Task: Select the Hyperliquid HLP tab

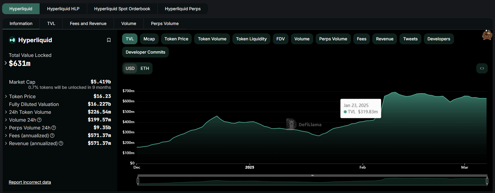Action: tap(63, 9)
